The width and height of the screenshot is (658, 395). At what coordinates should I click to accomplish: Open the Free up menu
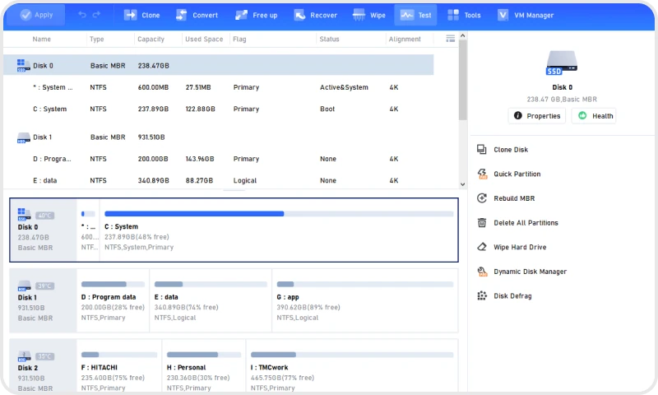(x=257, y=15)
